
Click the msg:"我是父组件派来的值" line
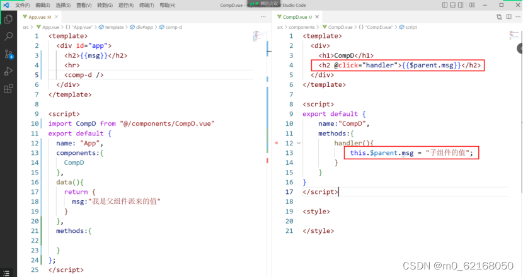pos(116,201)
